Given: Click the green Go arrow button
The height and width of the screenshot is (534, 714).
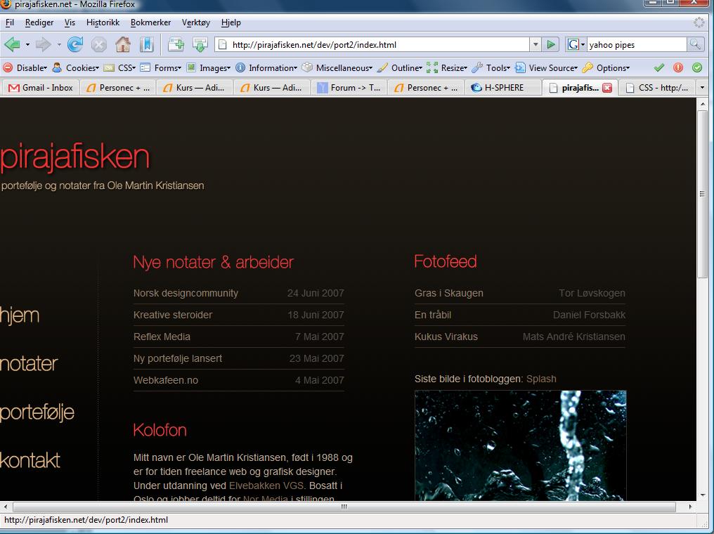Looking at the screenshot, I should point(551,44).
